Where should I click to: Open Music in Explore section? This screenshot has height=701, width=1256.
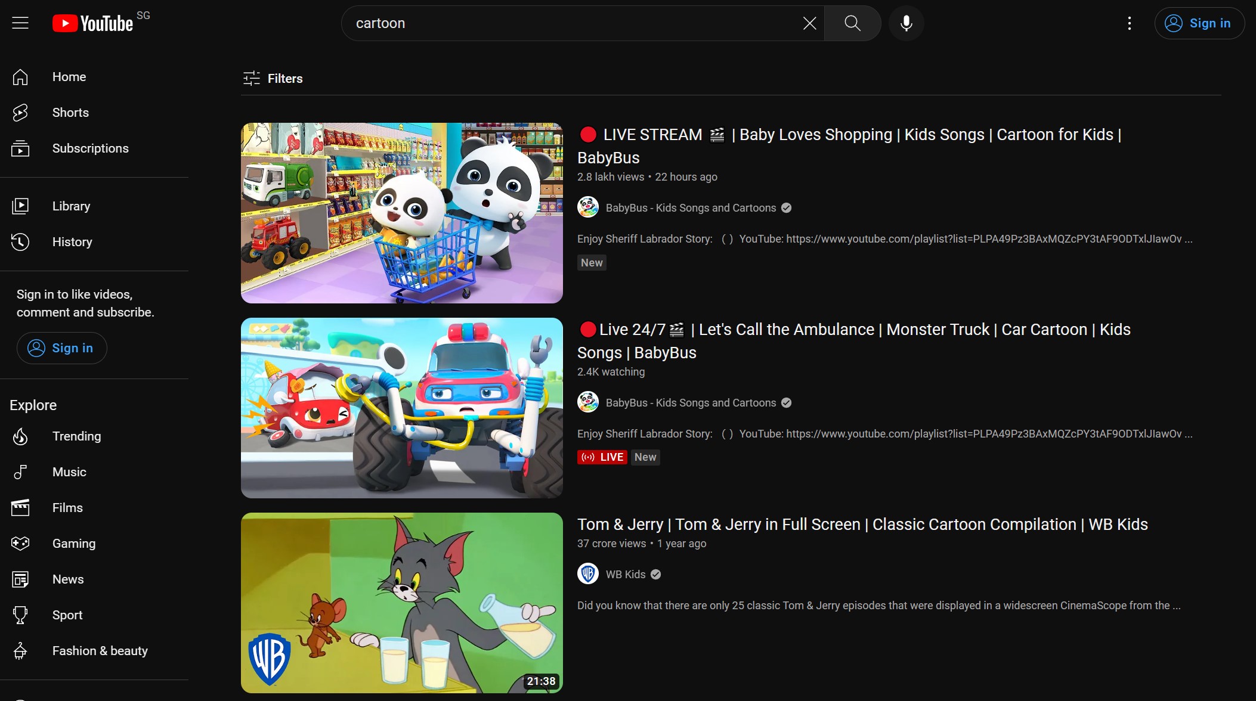point(94,472)
